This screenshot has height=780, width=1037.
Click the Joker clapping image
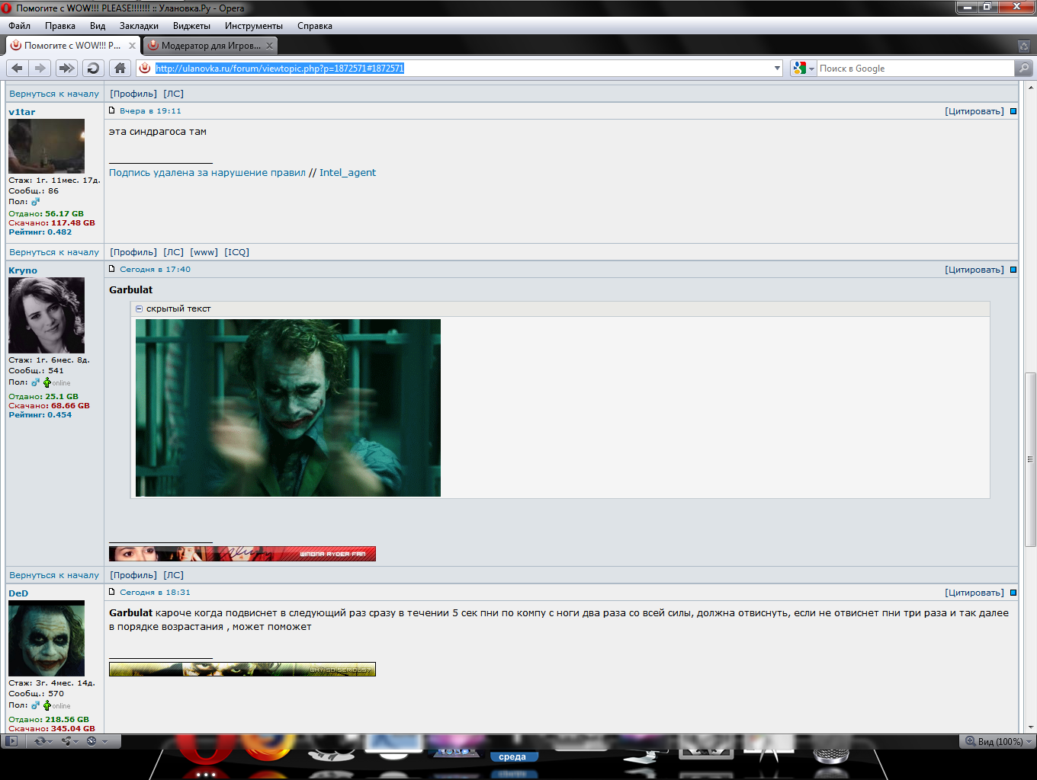tap(288, 408)
